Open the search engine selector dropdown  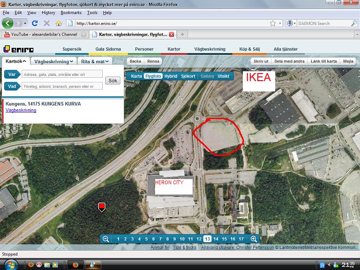[x=291, y=23]
